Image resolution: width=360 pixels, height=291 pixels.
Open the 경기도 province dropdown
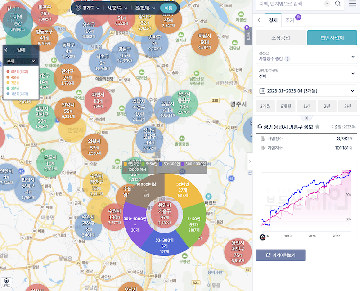tap(91, 8)
